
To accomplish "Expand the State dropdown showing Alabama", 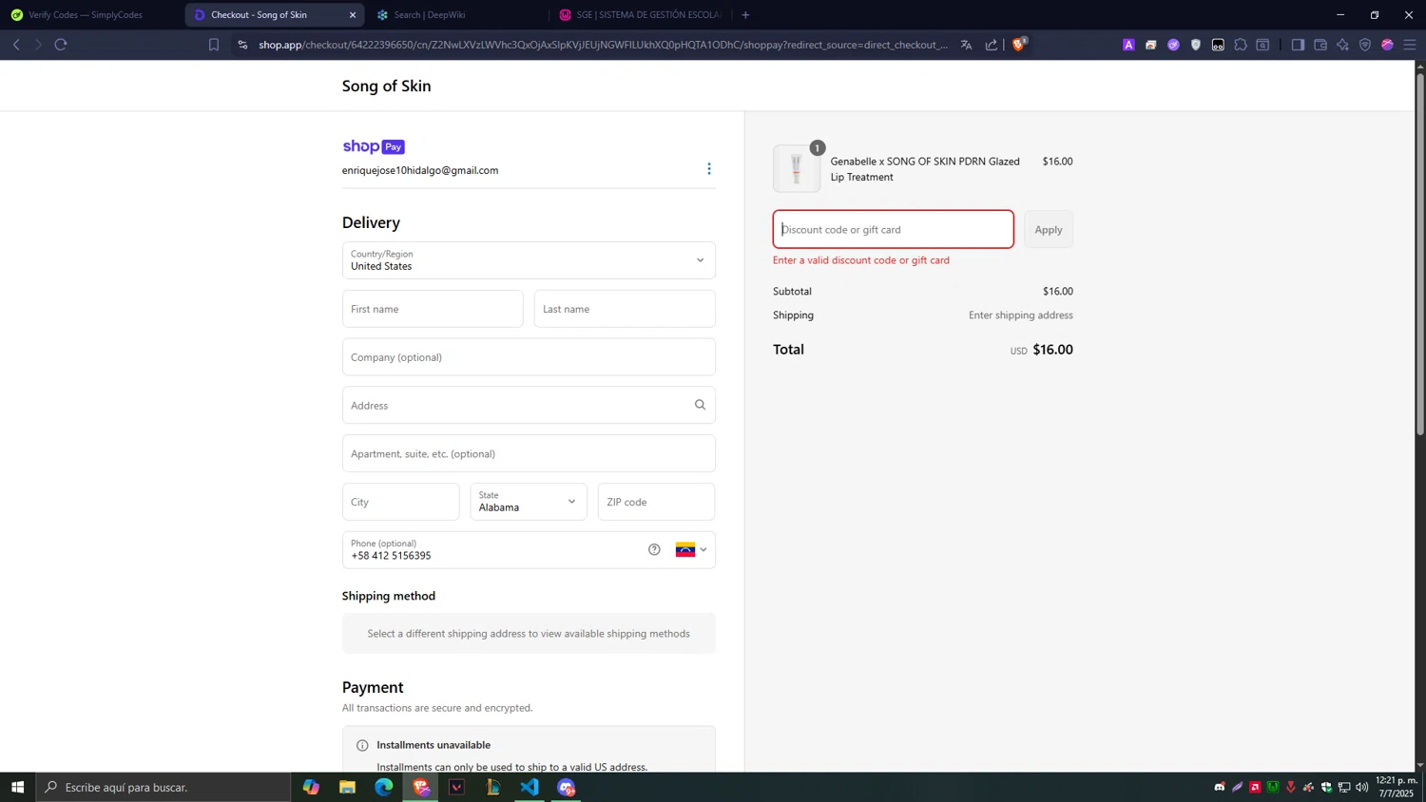I will coord(529,502).
